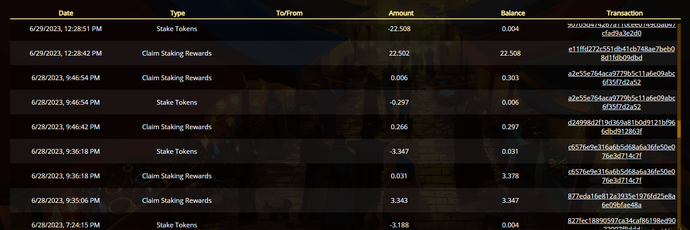Open a2e55e764 hash in the 0.006 amount row
Viewport: 690px width, 230px height.
(622, 78)
